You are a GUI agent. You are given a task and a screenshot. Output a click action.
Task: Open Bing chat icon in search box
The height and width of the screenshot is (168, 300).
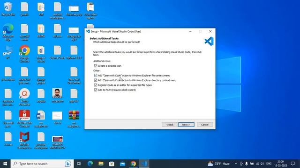67,164
